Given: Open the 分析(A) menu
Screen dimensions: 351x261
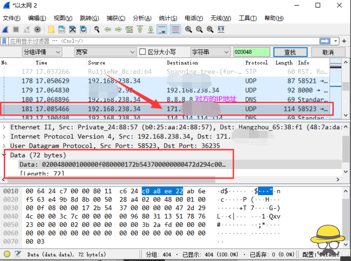Looking at the screenshot, I should click(x=142, y=18).
